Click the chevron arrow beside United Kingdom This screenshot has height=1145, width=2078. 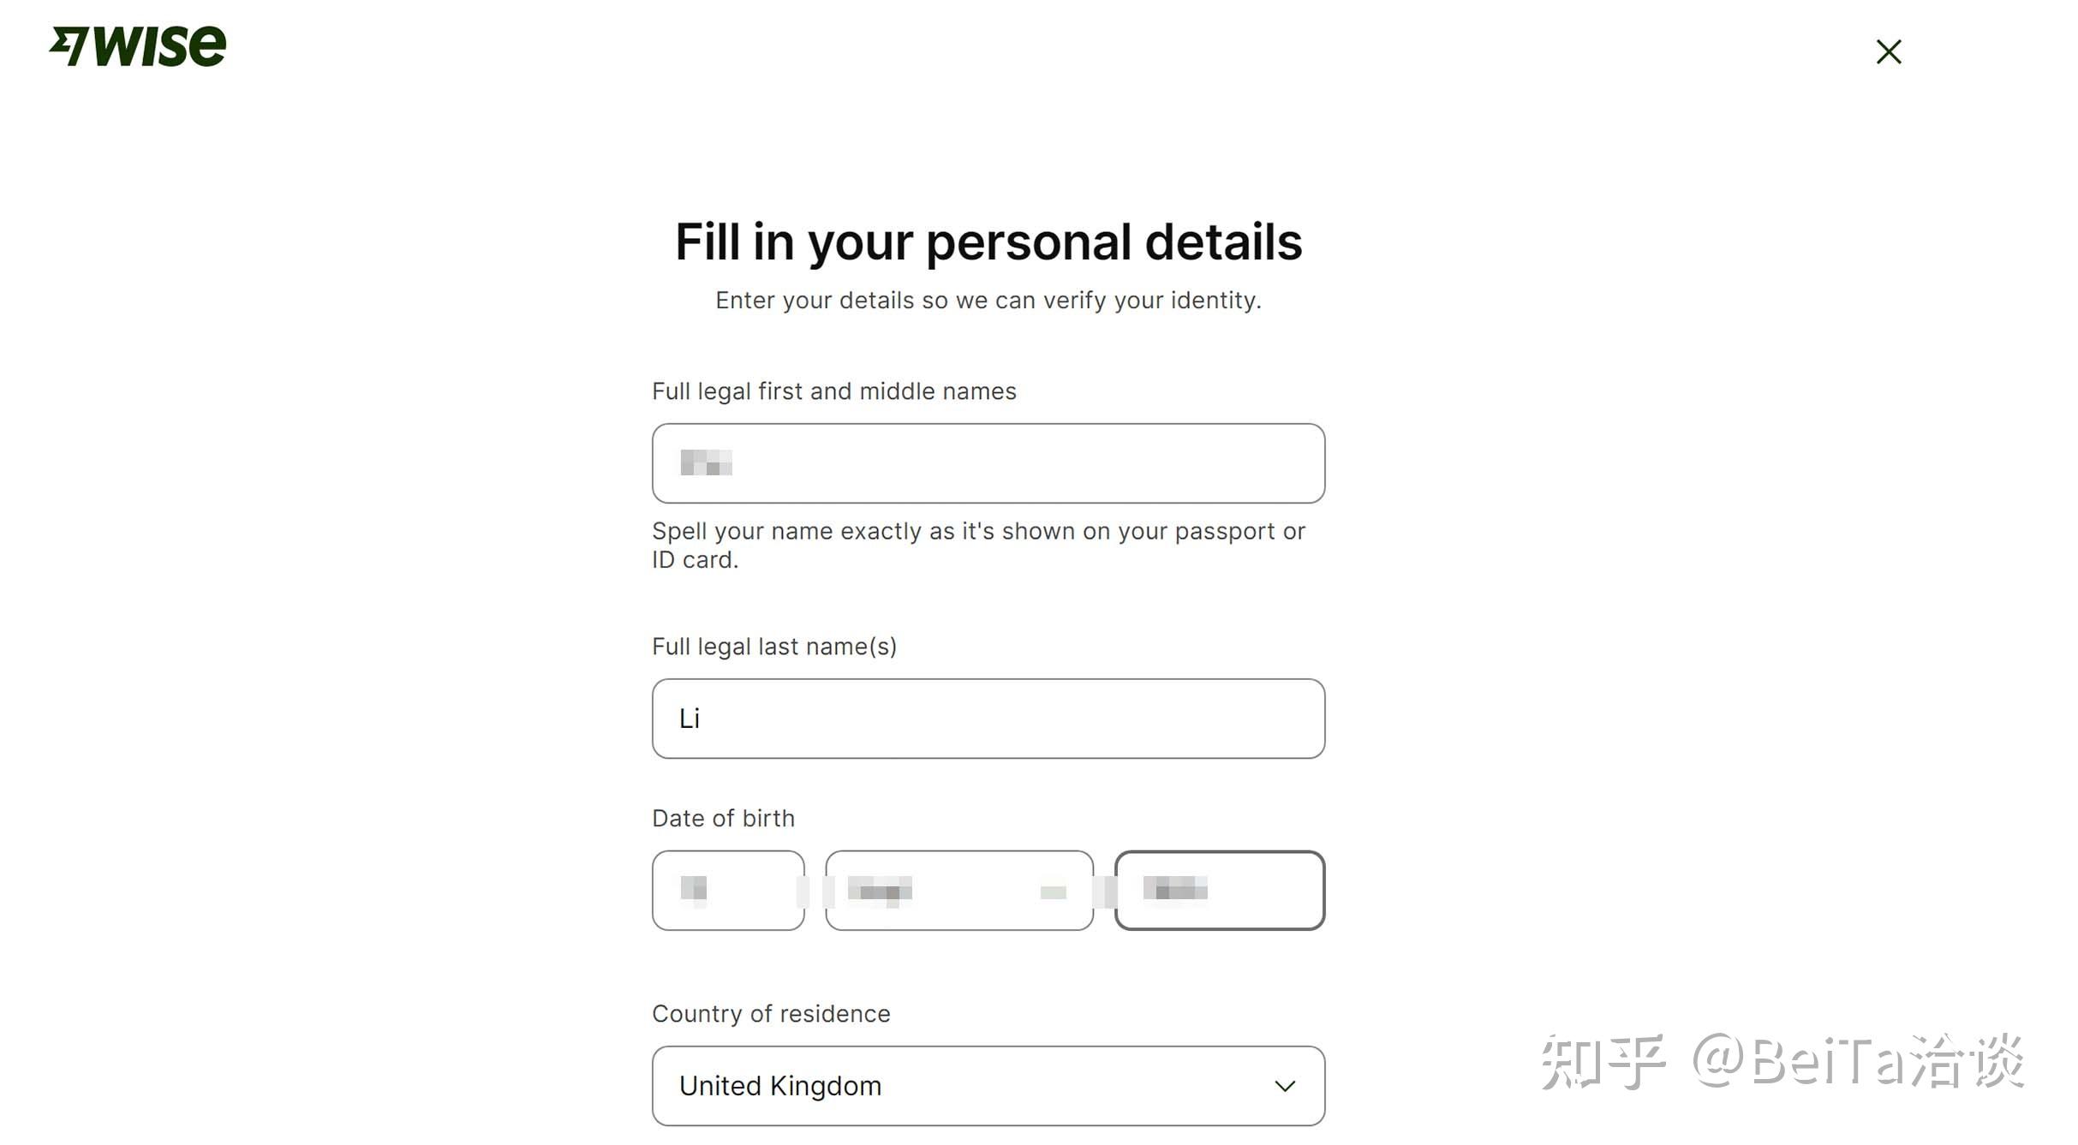[1284, 1086]
